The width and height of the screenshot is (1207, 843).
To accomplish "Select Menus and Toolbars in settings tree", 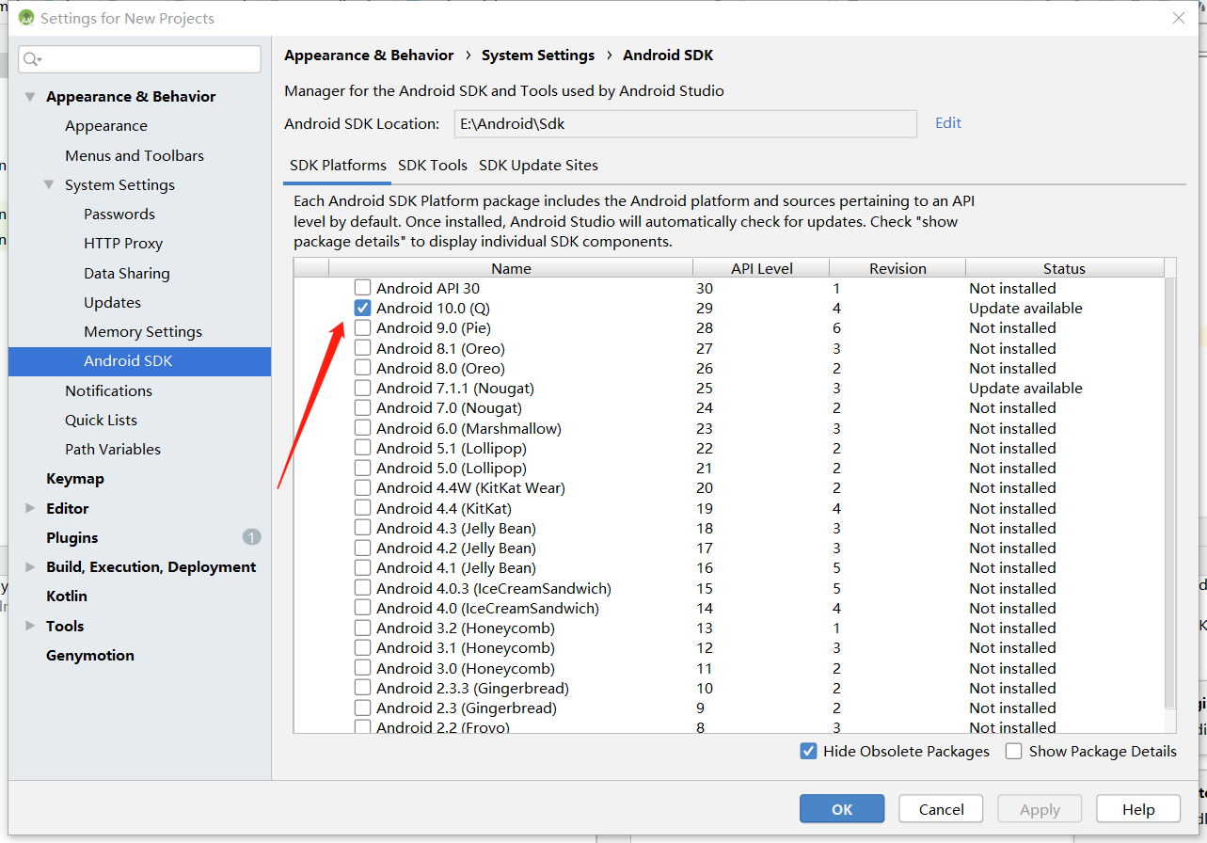I will 135,155.
